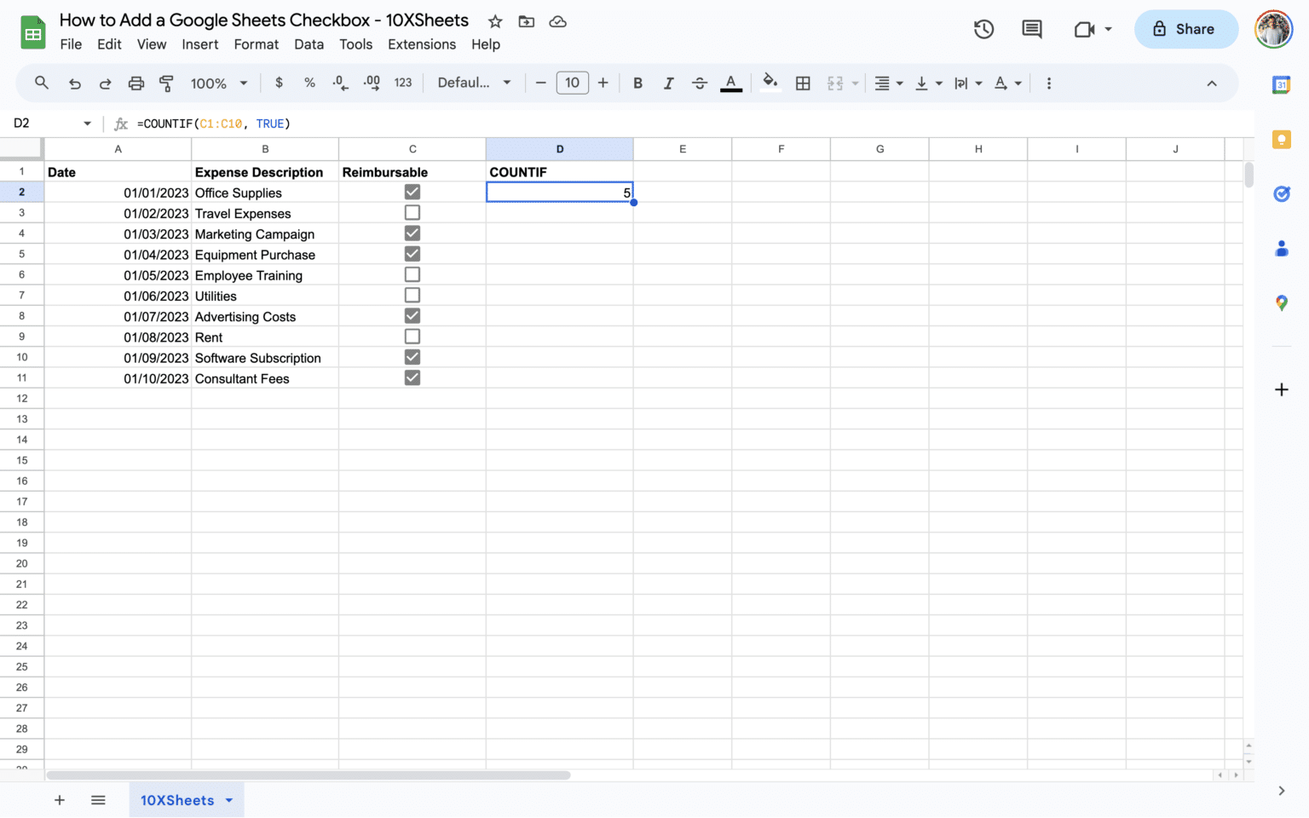Apply strikethrough formatting
Viewport: 1309px width, 818px height.
click(x=699, y=83)
